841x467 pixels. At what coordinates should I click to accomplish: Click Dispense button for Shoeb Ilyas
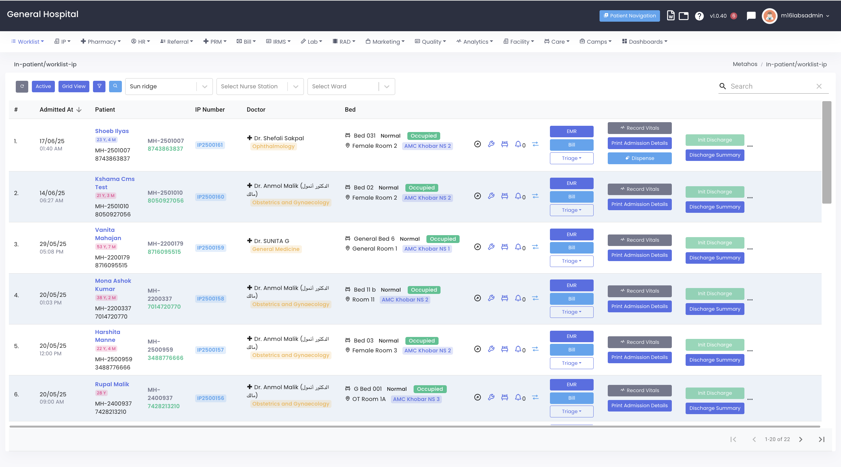[x=639, y=158]
